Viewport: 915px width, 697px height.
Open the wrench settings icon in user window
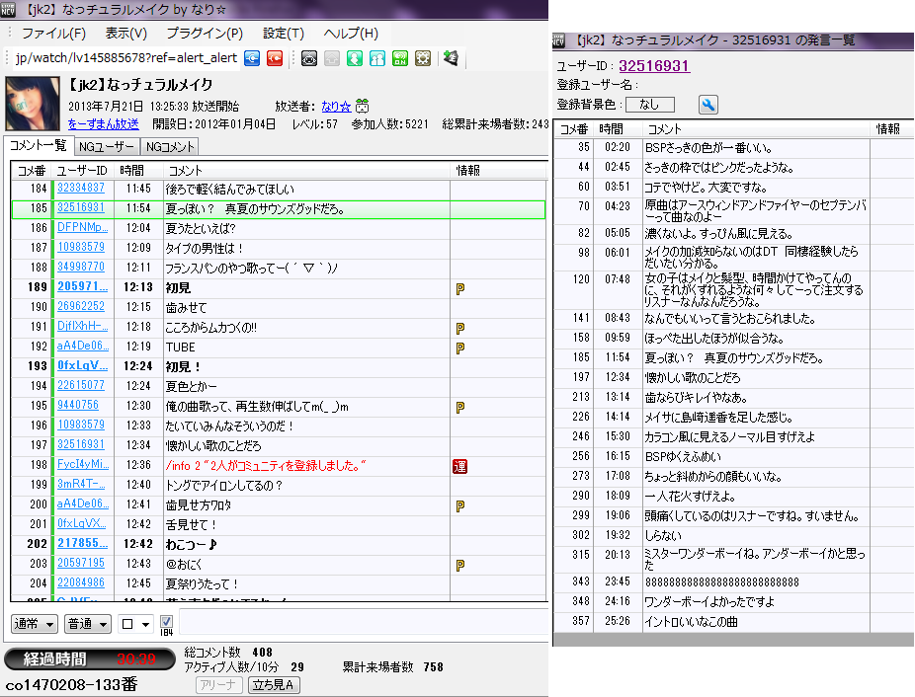[x=707, y=105]
